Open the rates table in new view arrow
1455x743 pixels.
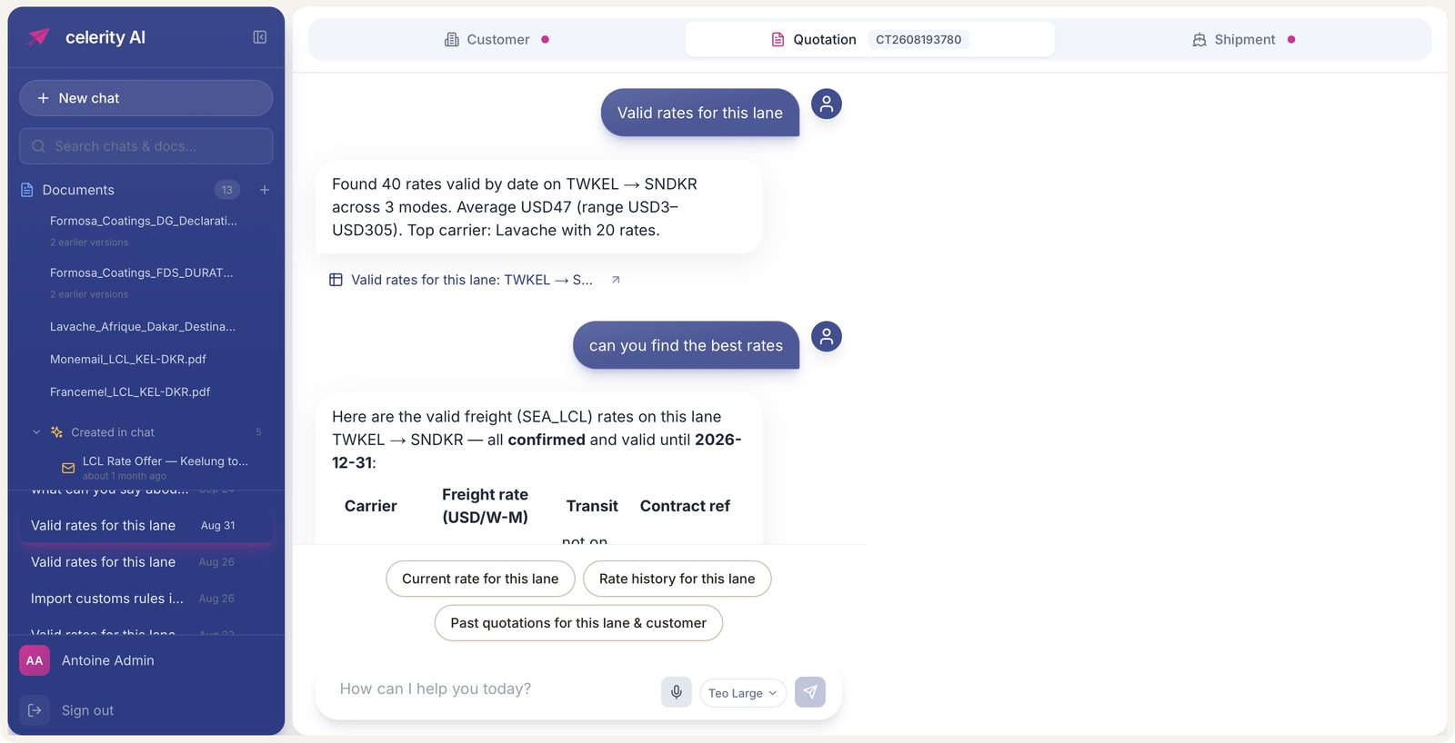click(x=616, y=280)
